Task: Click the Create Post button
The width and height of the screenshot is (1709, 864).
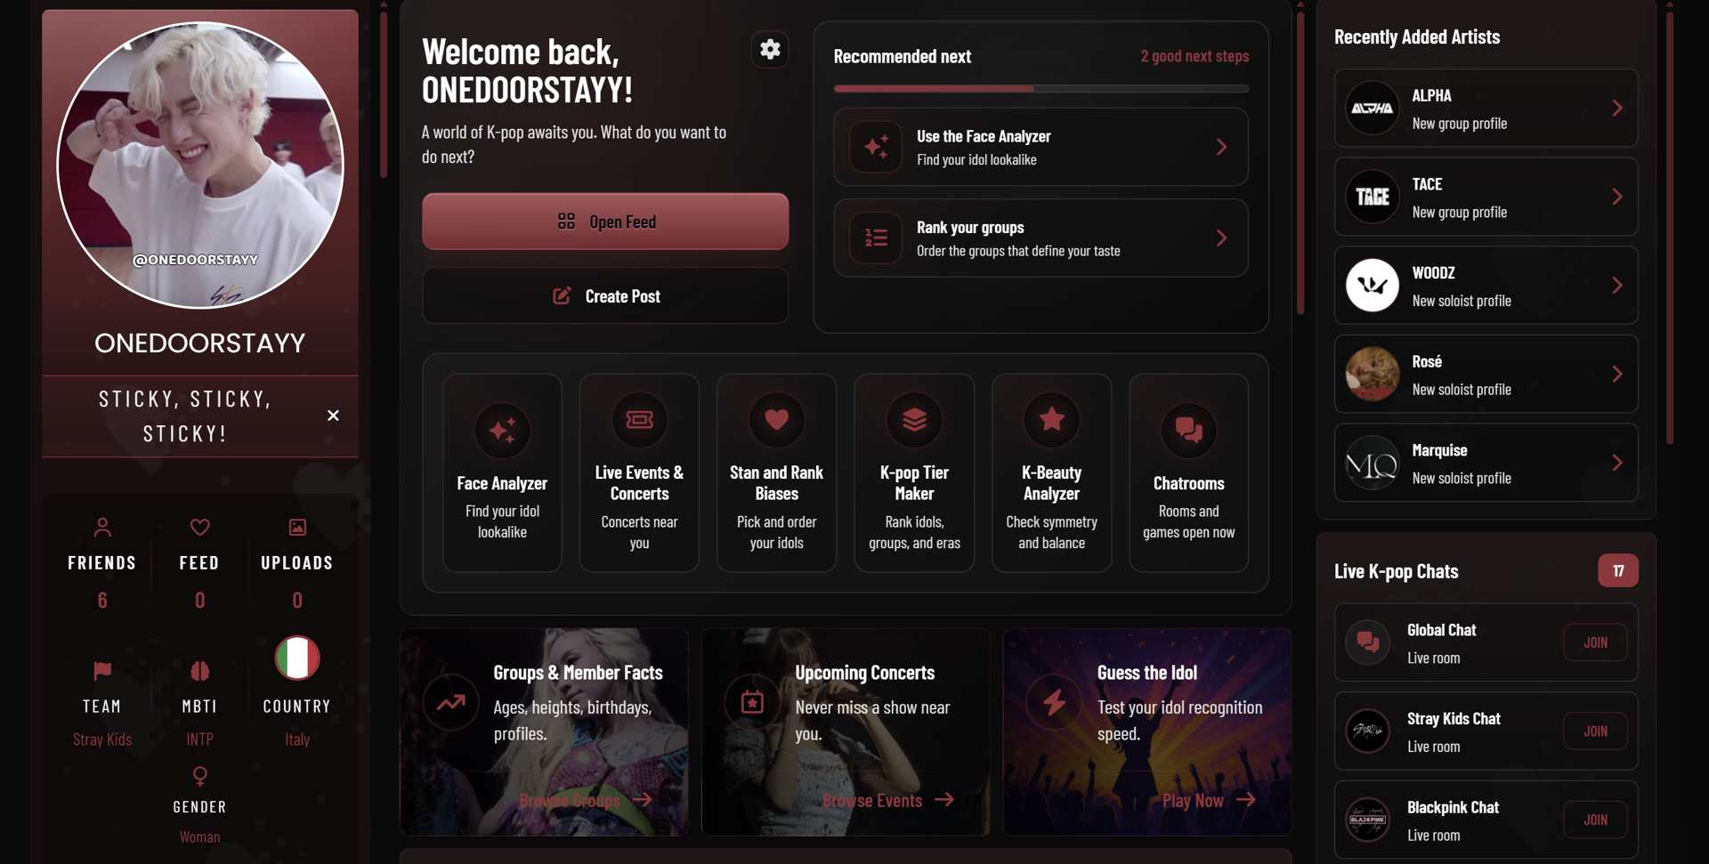Action: [x=605, y=296]
